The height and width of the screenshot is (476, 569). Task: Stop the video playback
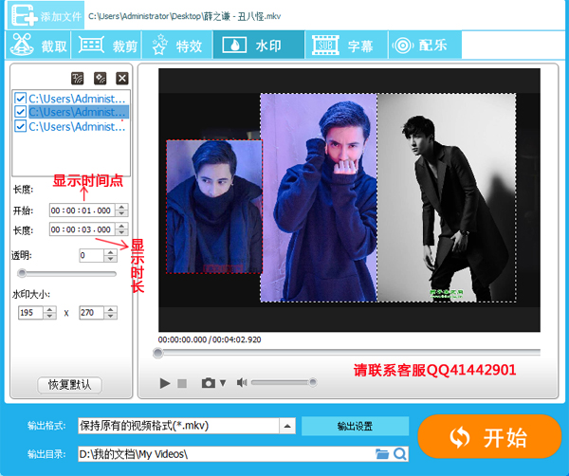pyautogui.click(x=182, y=383)
